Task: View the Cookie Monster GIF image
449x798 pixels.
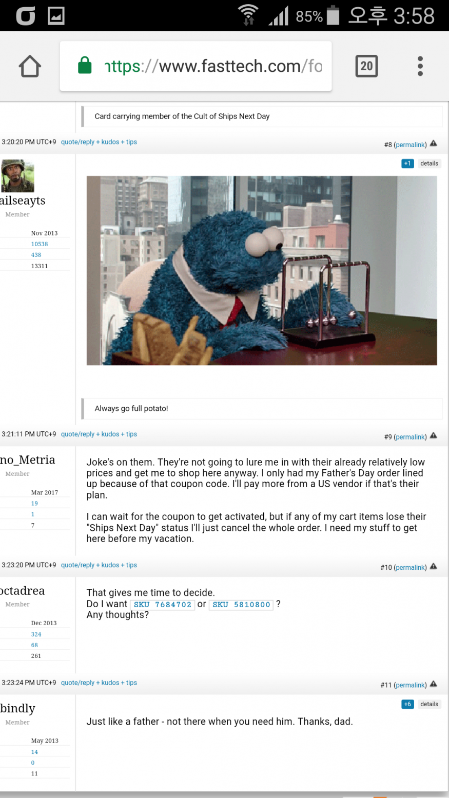Action: (262, 271)
